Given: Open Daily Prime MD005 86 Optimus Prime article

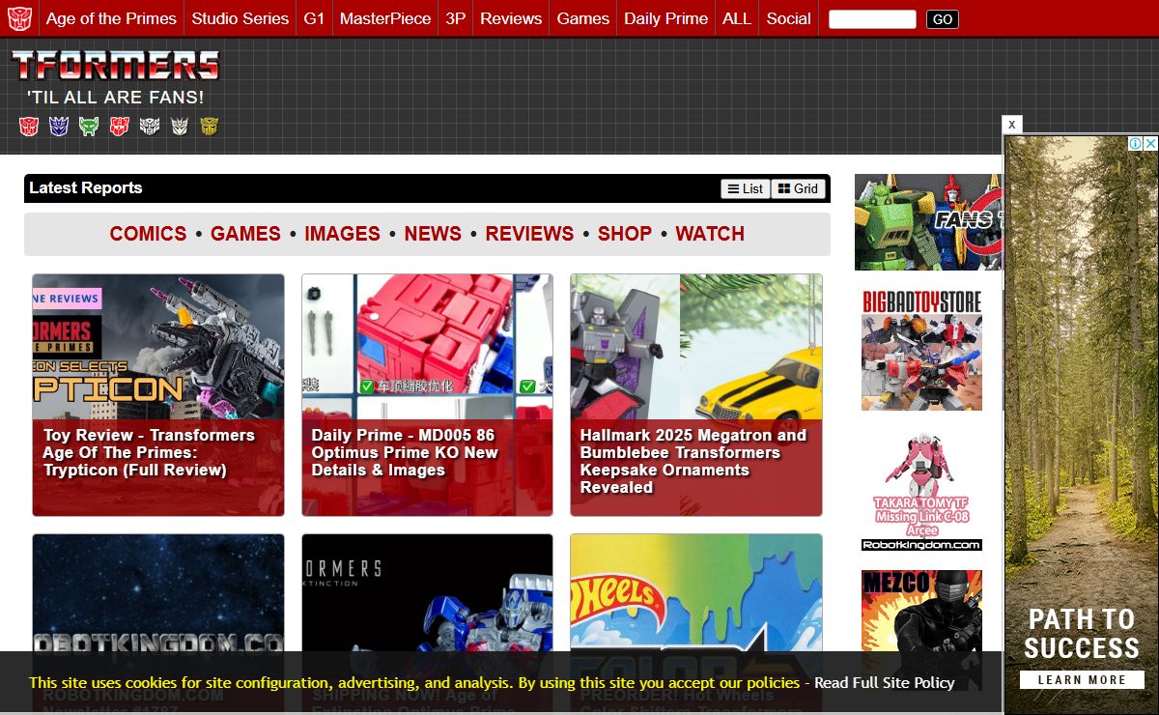Looking at the screenshot, I should point(427,394).
